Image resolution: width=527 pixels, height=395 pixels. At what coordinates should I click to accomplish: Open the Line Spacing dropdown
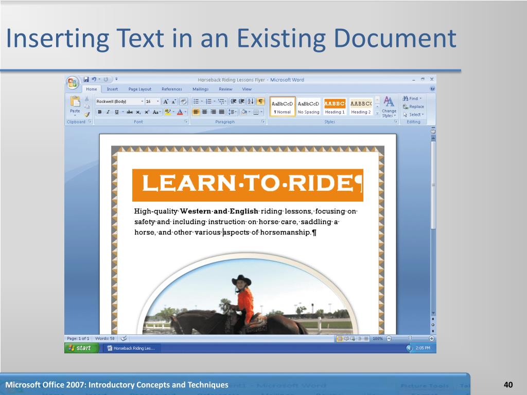pos(233,112)
